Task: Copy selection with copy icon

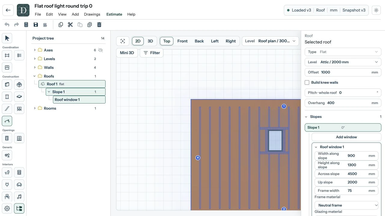Action: pyautogui.click(x=61, y=25)
